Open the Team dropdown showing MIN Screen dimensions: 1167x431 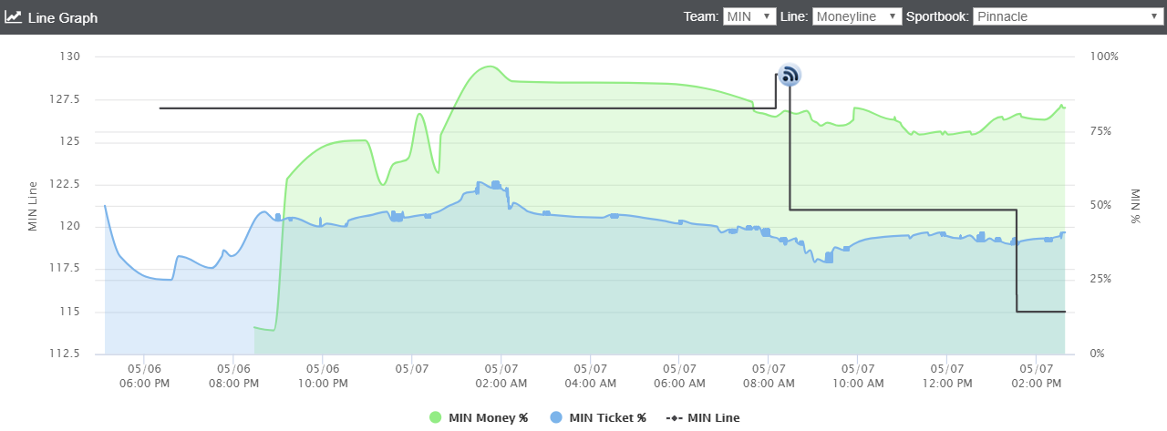[x=749, y=16]
